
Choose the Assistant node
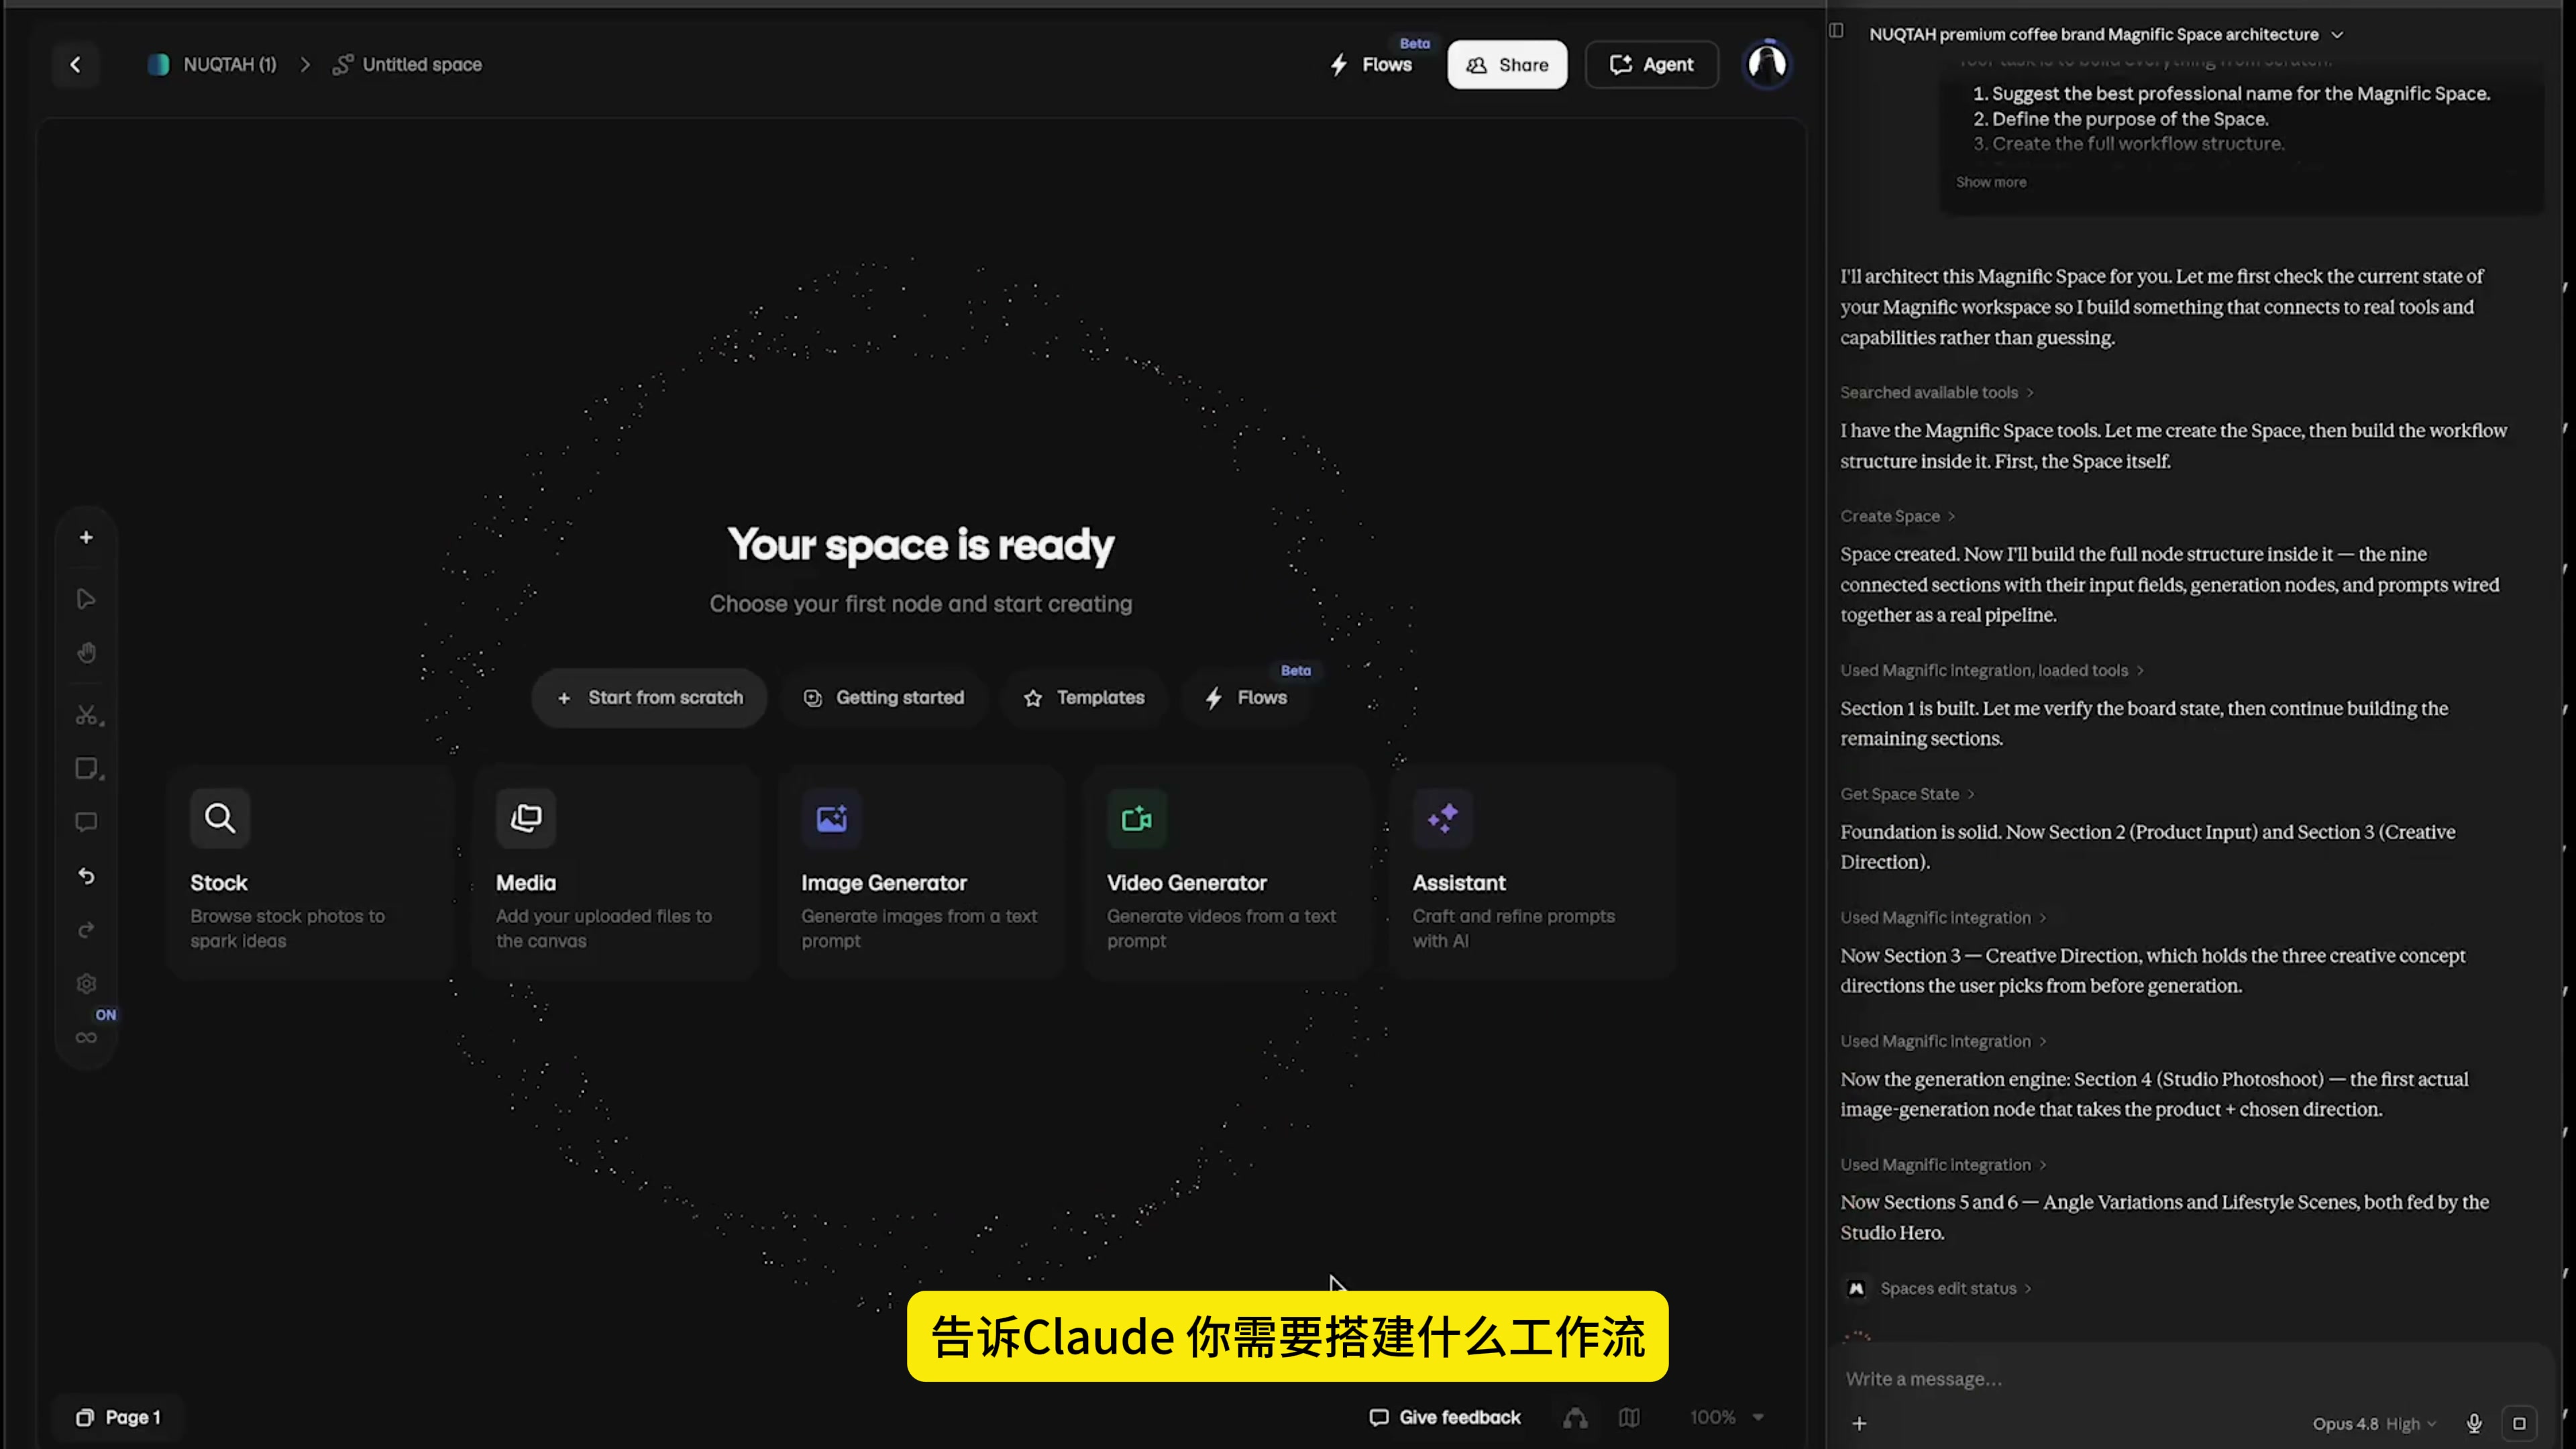[1532, 872]
